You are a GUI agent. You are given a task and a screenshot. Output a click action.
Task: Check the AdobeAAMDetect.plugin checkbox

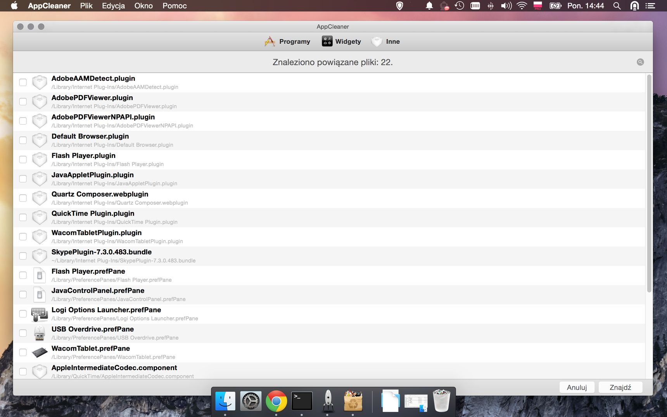click(23, 82)
